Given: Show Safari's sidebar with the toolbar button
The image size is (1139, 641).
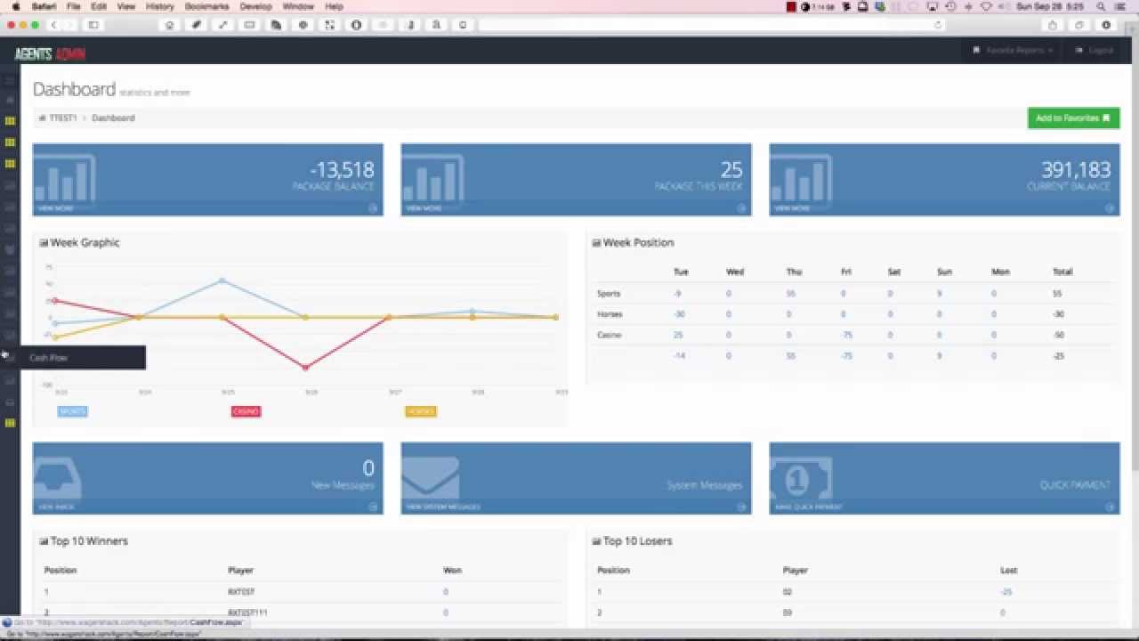Looking at the screenshot, I should (x=93, y=25).
